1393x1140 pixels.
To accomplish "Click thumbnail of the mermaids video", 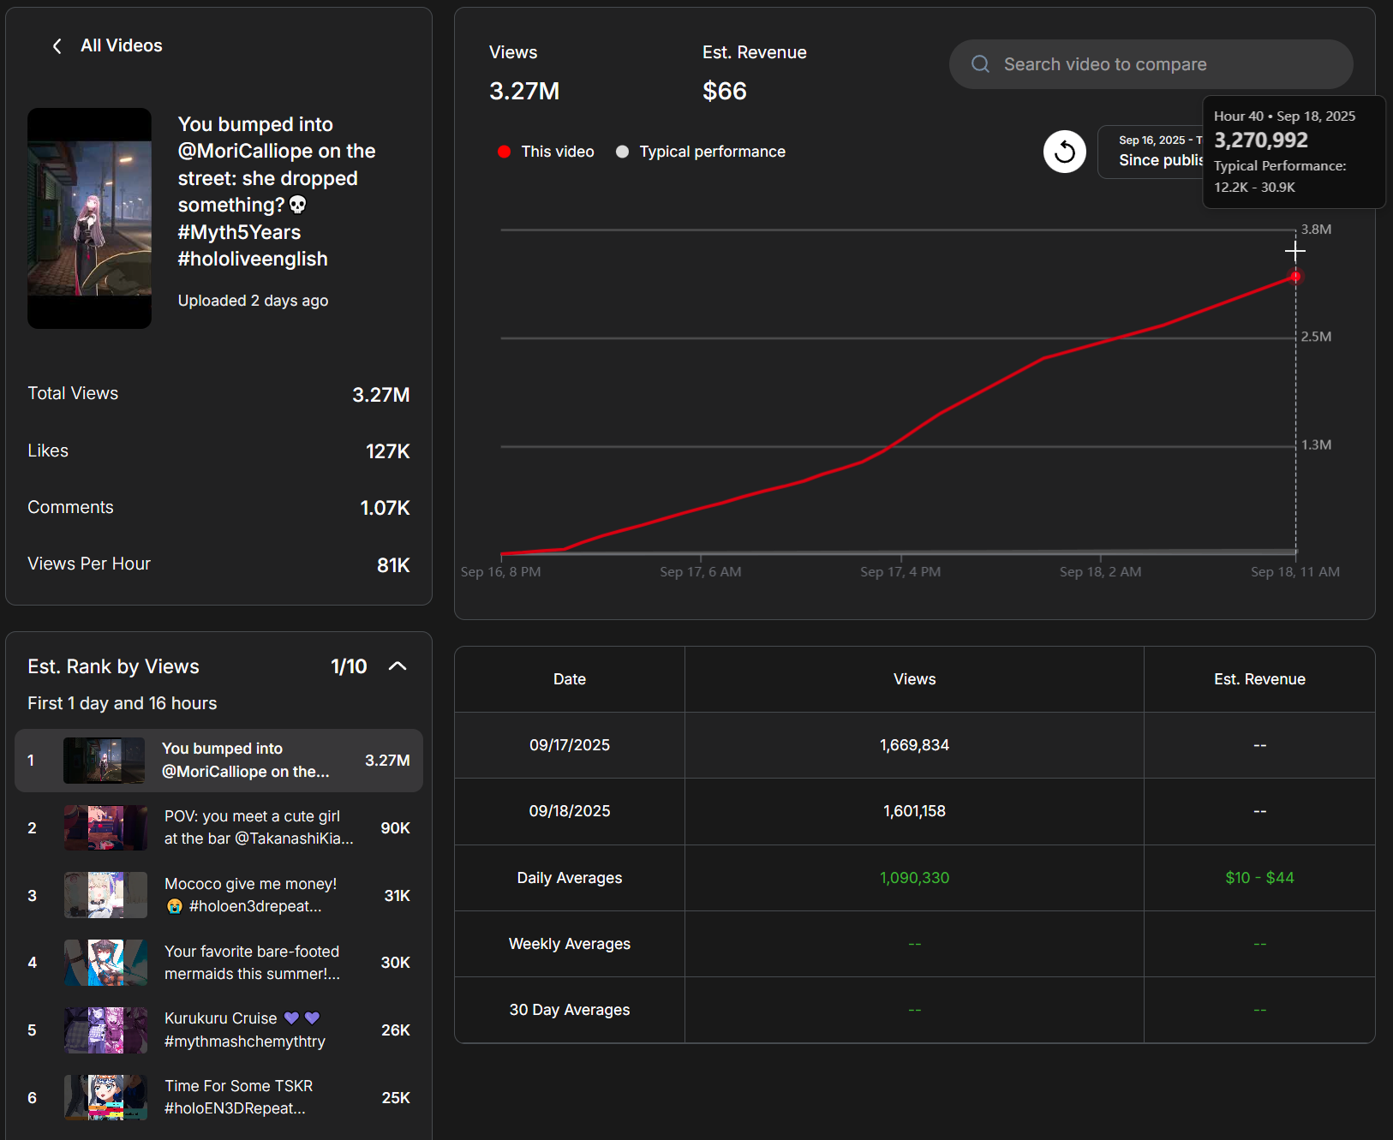I will point(105,963).
